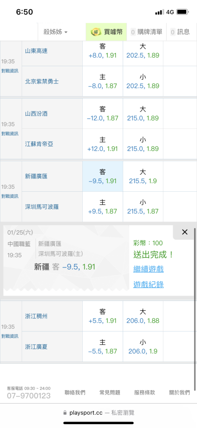Open the 殺姊姊 user dropdown

[55, 32]
